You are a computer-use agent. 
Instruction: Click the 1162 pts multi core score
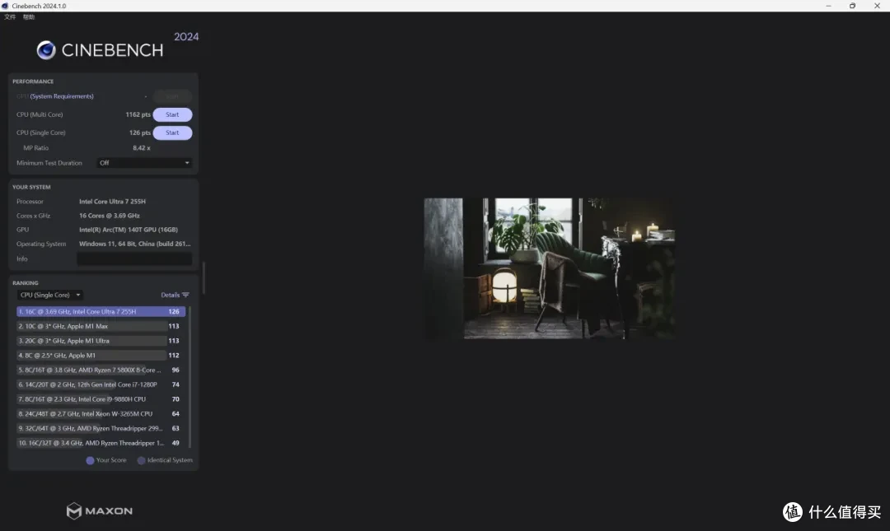(138, 114)
